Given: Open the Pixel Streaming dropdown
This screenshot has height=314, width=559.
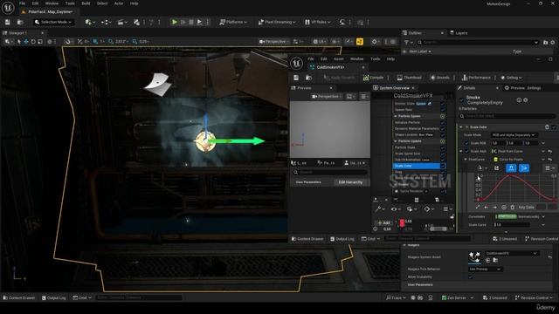Looking at the screenshot, I should [x=277, y=22].
